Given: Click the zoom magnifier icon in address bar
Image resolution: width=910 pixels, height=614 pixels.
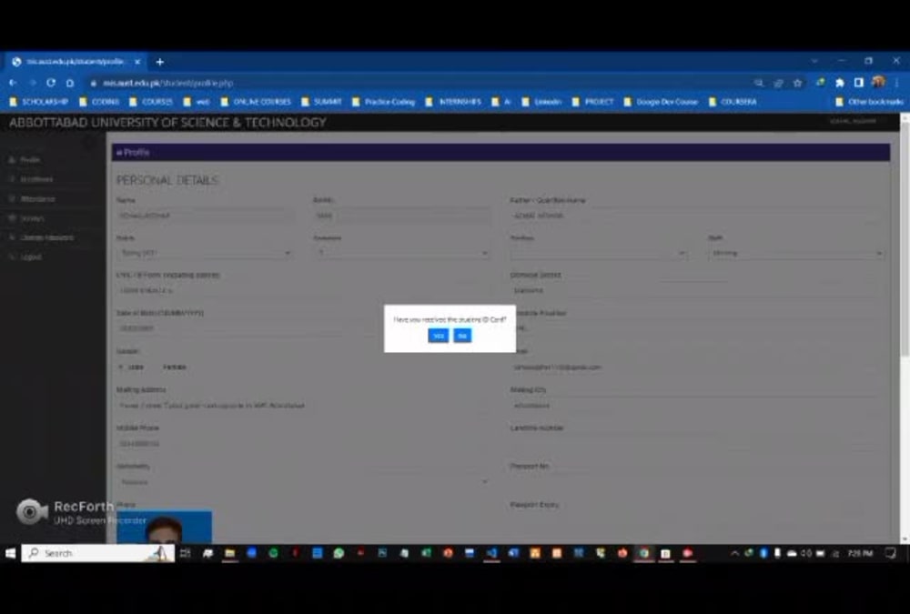Looking at the screenshot, I should (x=759, y=83).
